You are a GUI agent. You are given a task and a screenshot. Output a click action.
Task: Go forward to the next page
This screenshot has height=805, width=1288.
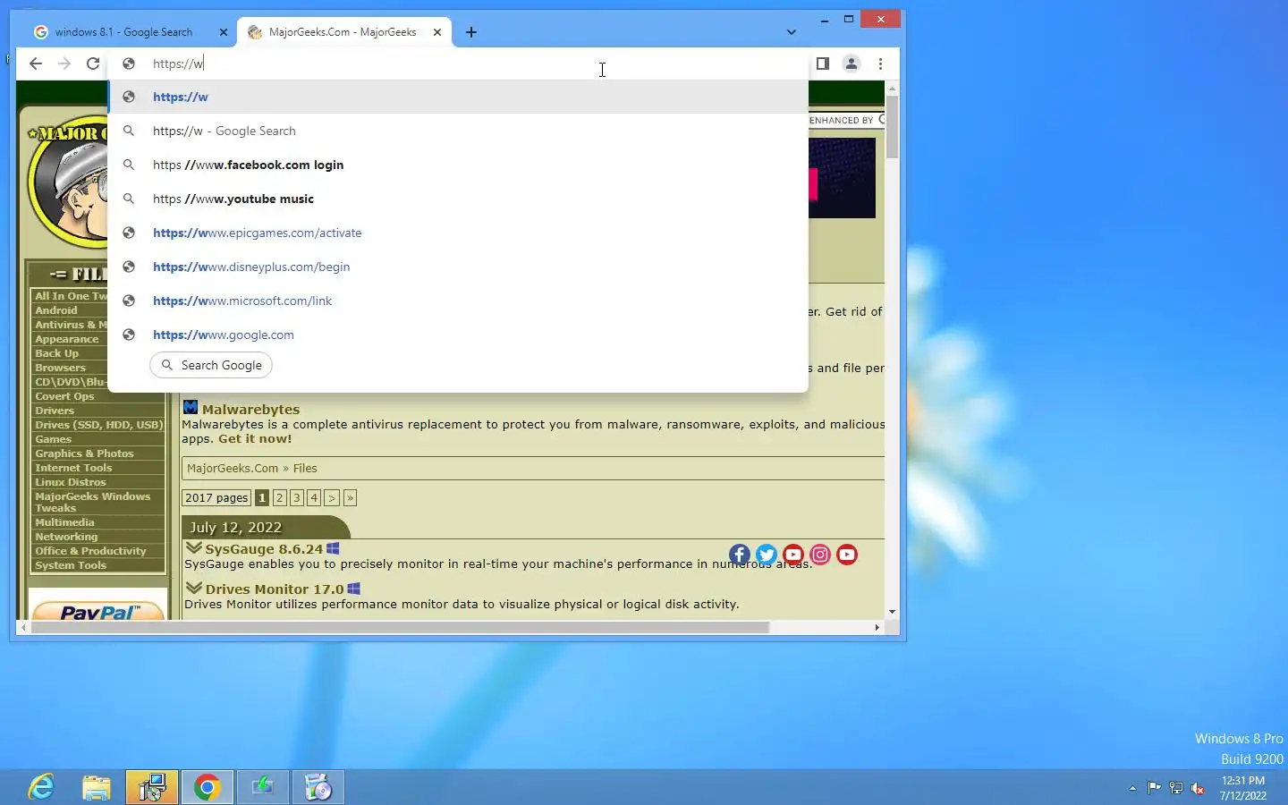(x=64, y=64)
